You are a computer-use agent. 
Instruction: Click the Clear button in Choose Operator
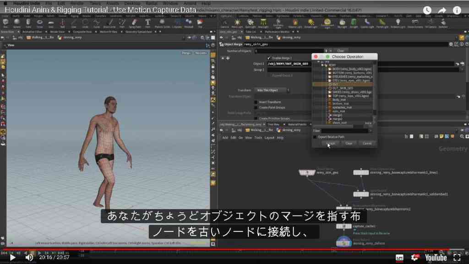tap(349, 143)
